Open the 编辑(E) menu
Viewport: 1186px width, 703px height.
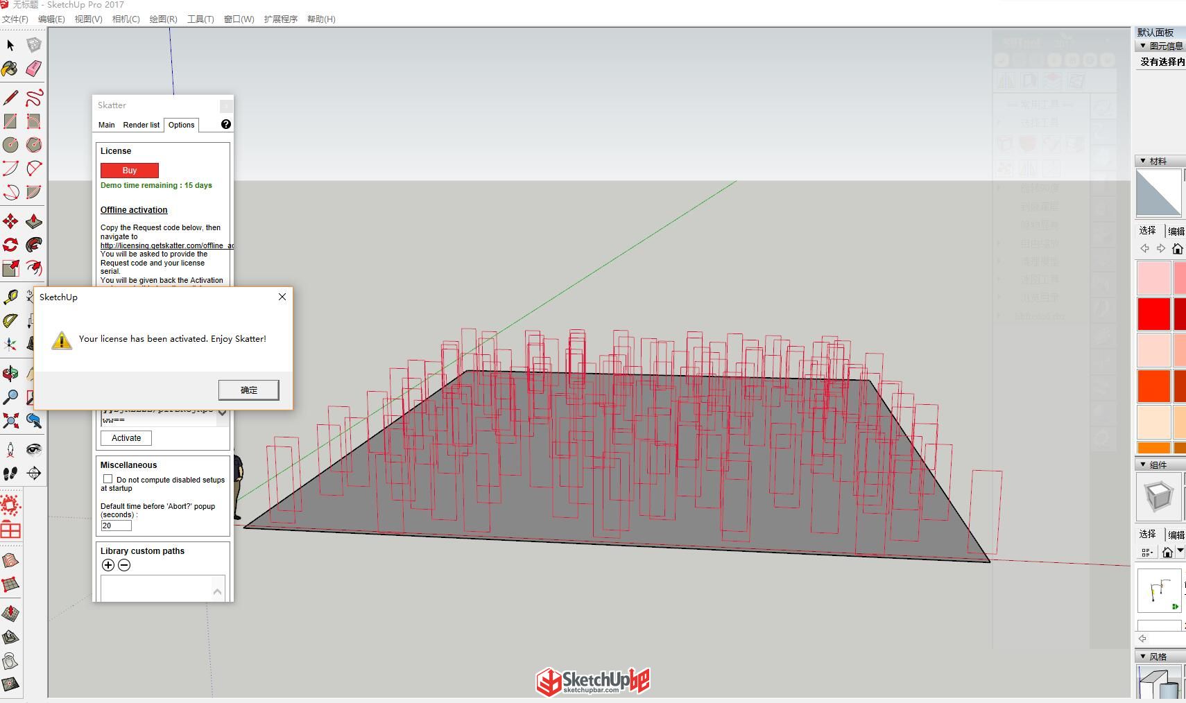(x=51, y=19)
